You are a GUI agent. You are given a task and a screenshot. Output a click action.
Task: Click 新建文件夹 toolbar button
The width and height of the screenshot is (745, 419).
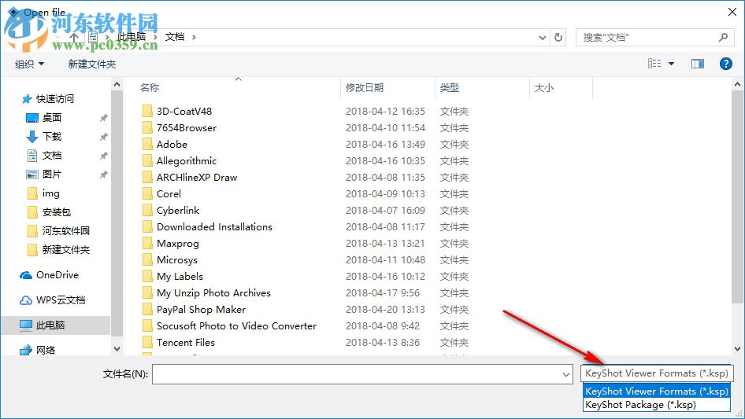(x=91, y=64)
